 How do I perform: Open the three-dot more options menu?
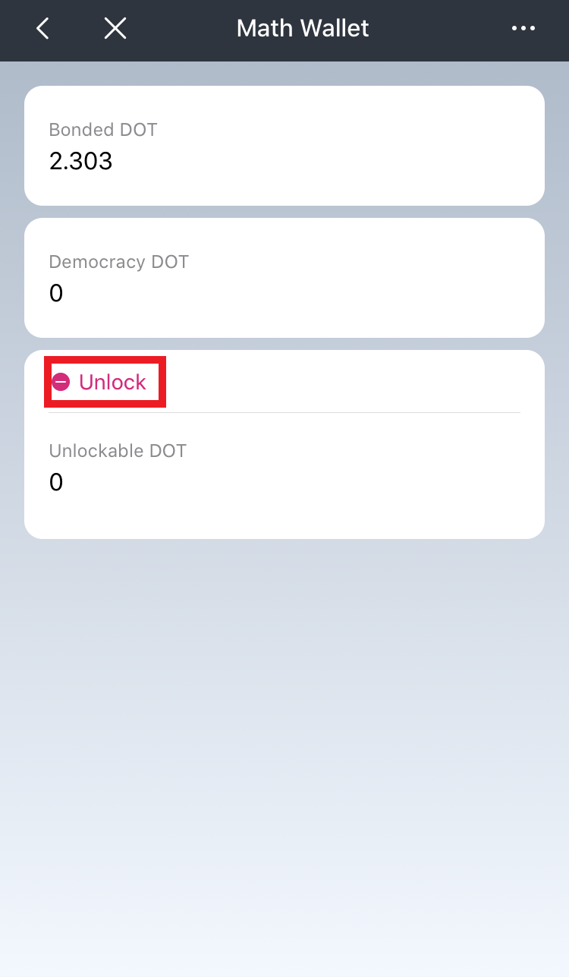[x=523, y=29]
